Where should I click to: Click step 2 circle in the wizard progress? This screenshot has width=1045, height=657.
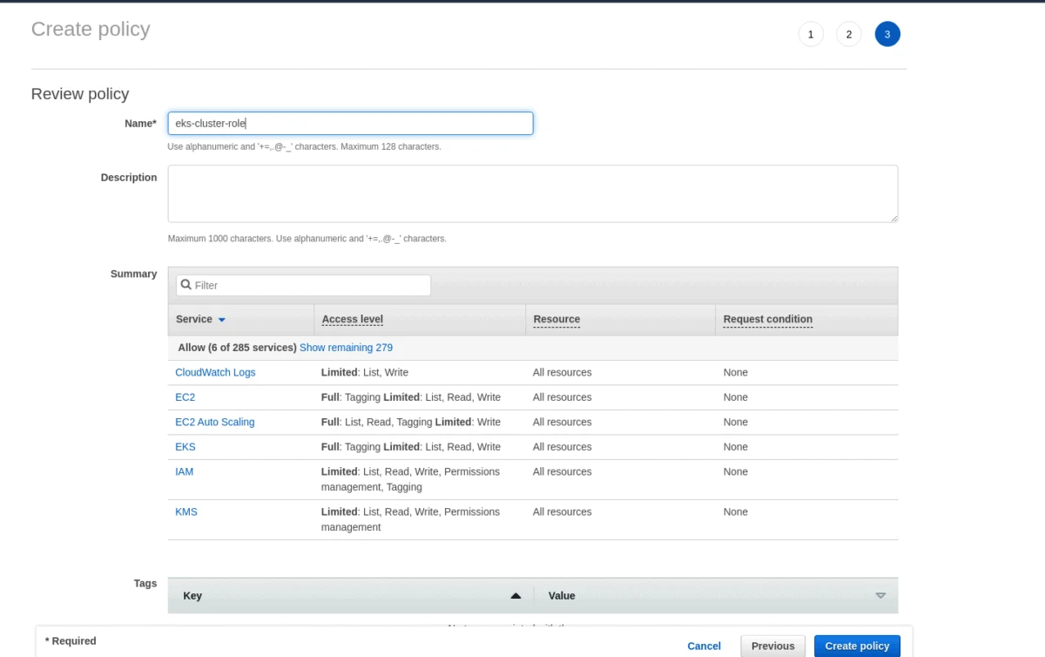pos(849,34)
